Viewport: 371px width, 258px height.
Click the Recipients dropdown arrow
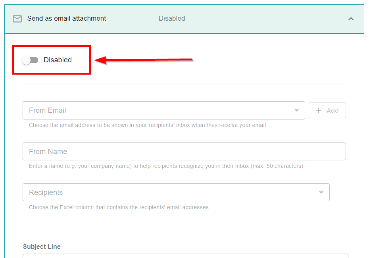click(321, 193)
